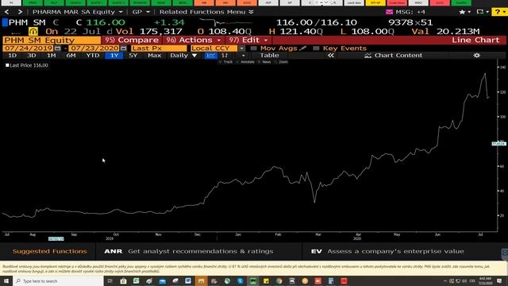Open the 97) Edit menu
The width and height of the screenshot is (508, 286).
[x=248, y=41]
